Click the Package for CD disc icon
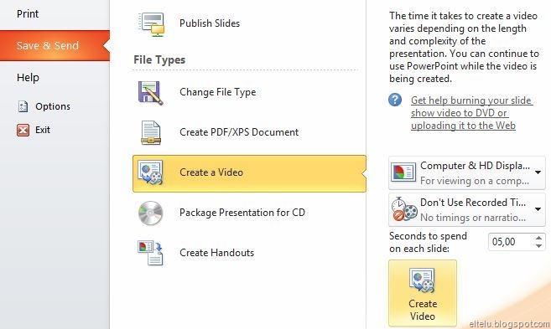The width and height of the screenshot is (551, 329). tap(150, 213)
